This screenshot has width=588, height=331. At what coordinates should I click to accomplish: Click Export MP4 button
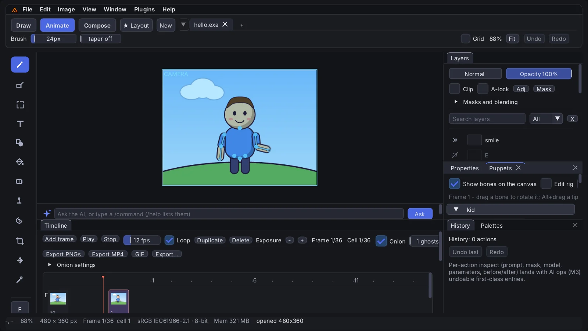click(108, 254)
